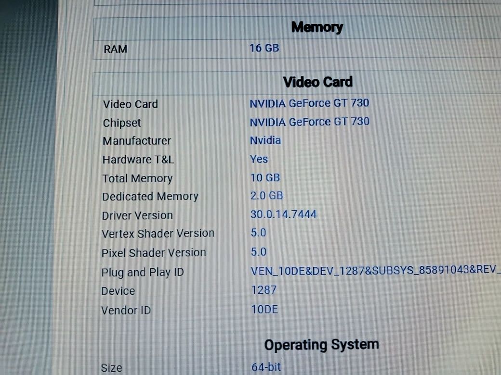501x375 pixels.
Task: Click the Video Card section heading
Action: coord(318,82)
